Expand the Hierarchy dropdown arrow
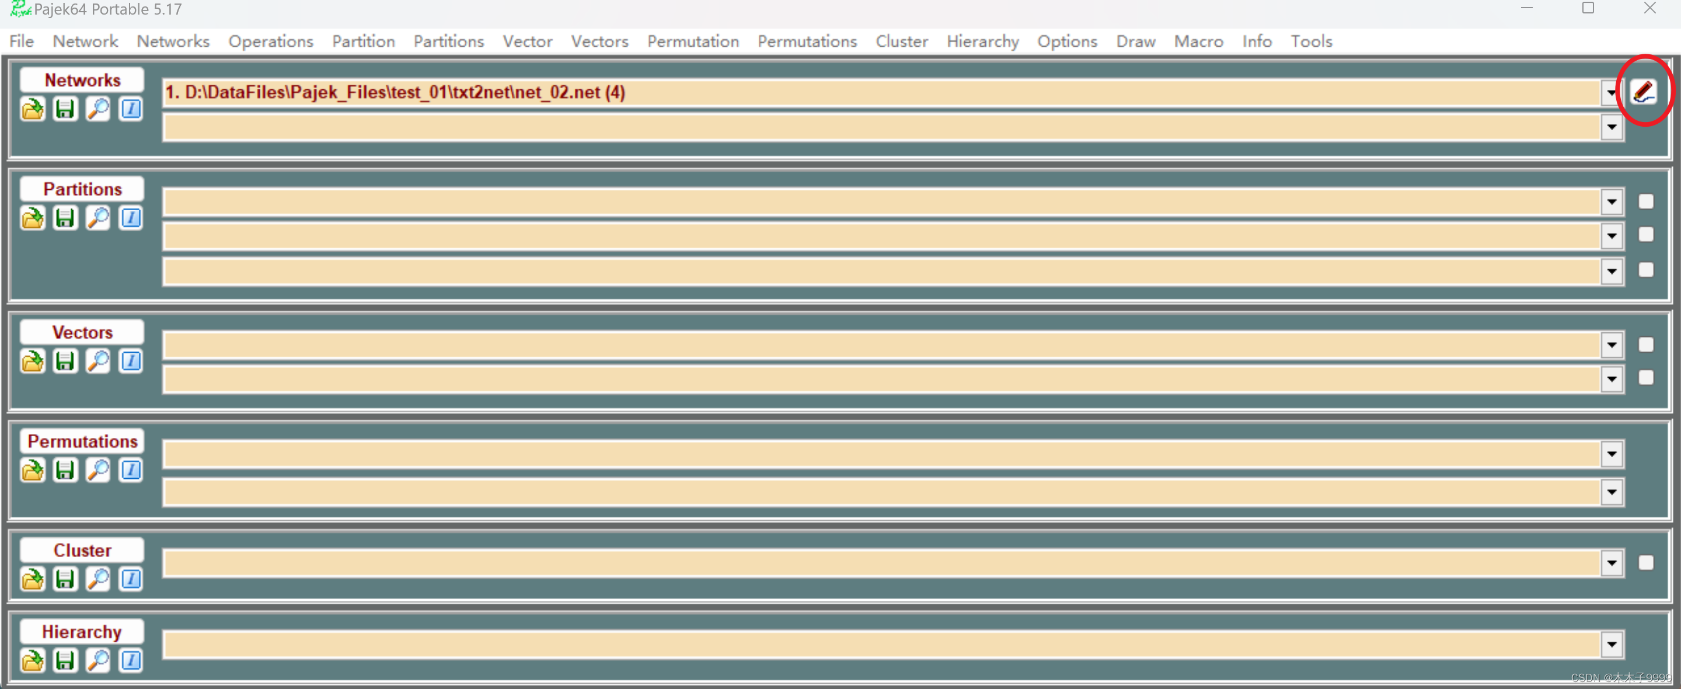This screenshot has height=689, width=1681. (x=1612, y=645)
